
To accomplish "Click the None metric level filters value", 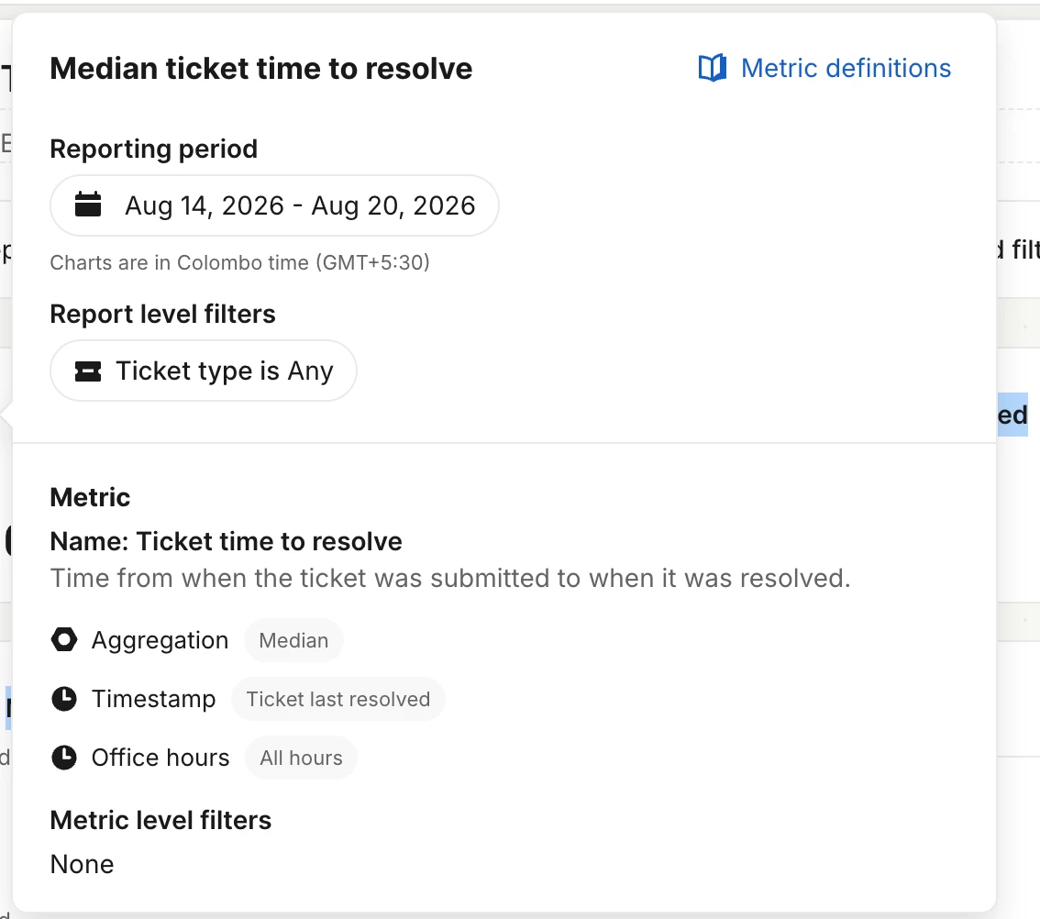I will 83,864.
